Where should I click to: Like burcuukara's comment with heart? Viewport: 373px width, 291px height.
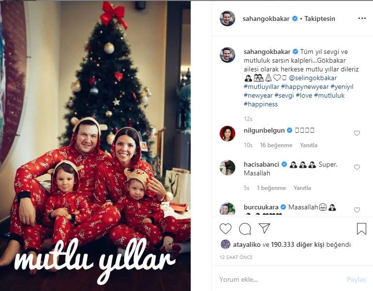pyautogui.click(x=357, y=210)
